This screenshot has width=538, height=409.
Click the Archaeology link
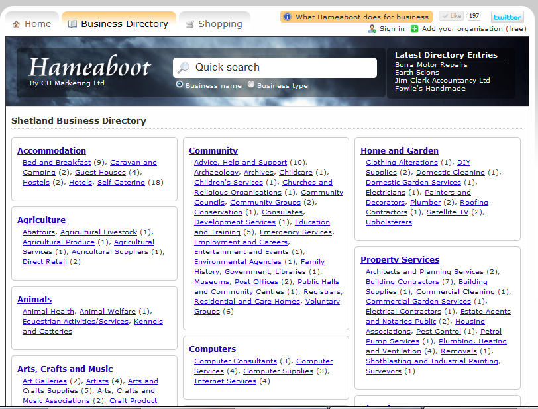216,173
